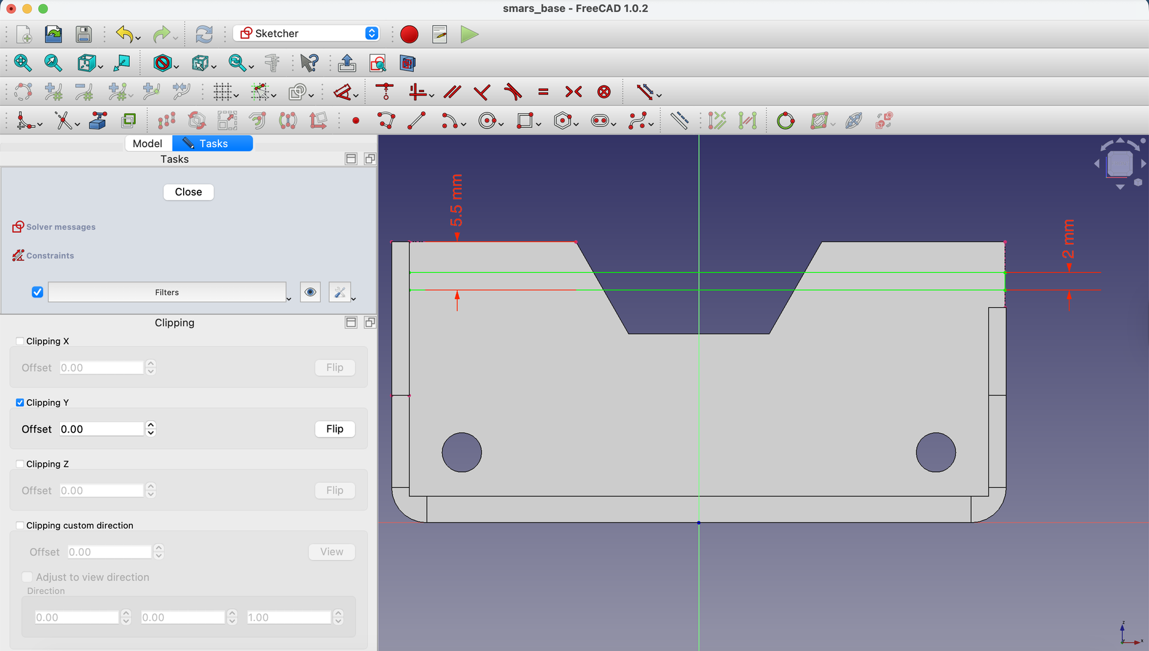Apply the block constraint icon

(604, 92)
